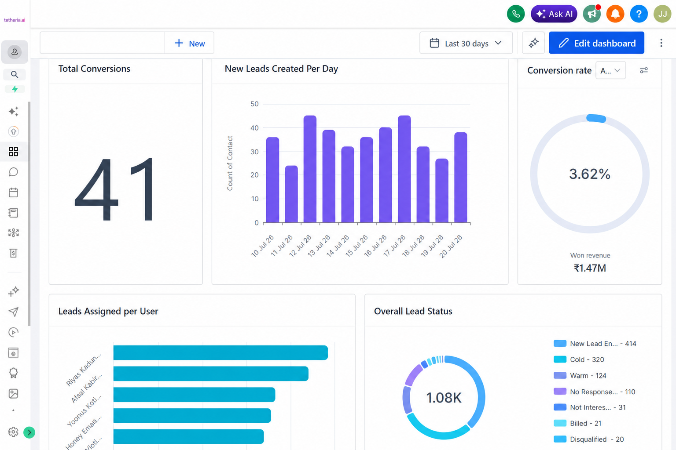676x450 pixels.
Task: Open the Sites browser window icon
Action: point(14,352)
